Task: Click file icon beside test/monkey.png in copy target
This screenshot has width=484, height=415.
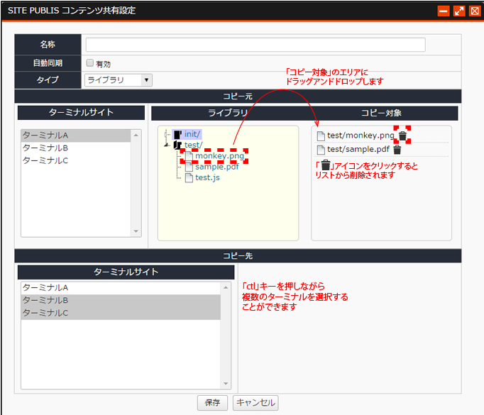Action: coord(321,135)
